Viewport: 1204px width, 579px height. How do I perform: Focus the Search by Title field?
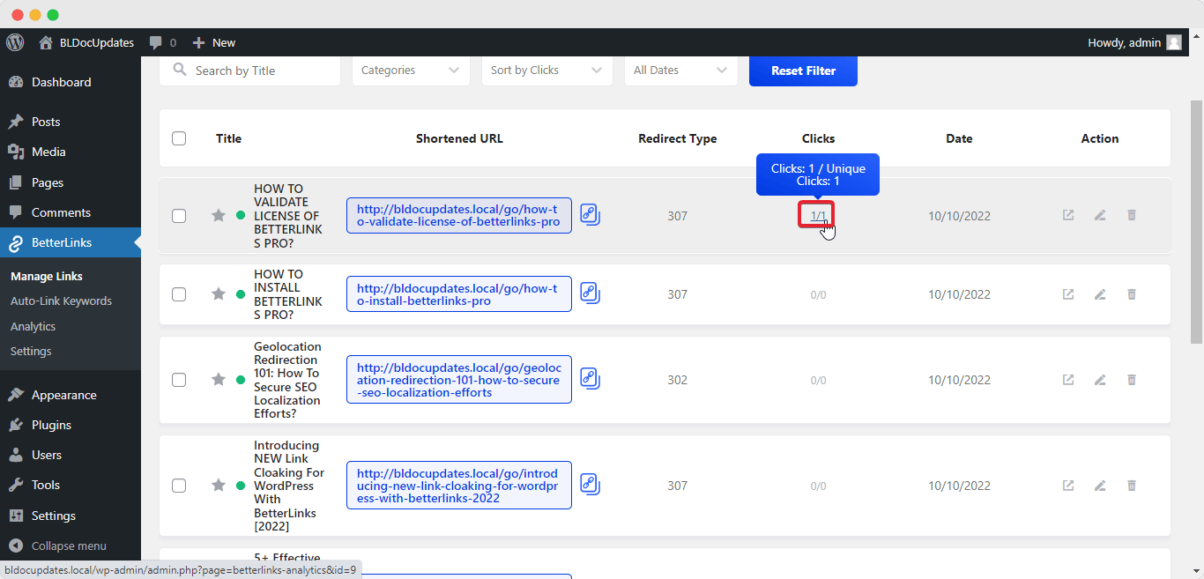tap(250, 71)
